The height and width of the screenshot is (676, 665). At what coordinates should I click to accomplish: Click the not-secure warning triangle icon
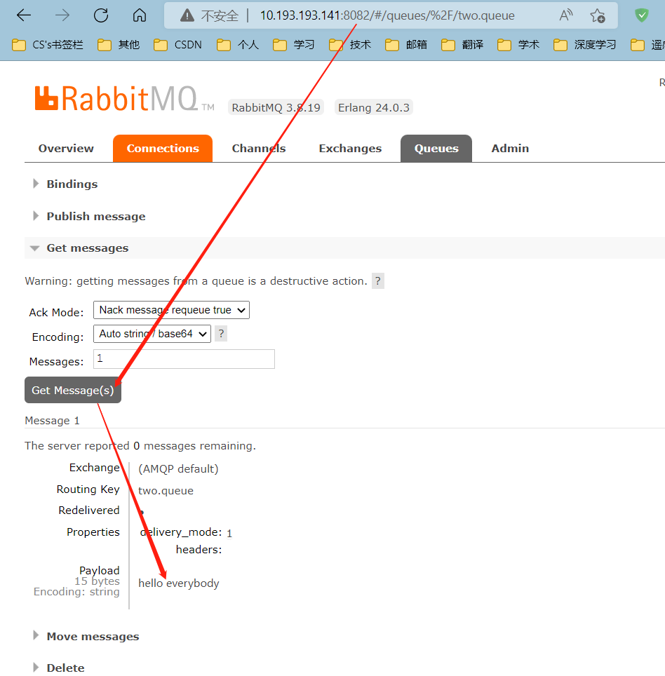(187, 15)
